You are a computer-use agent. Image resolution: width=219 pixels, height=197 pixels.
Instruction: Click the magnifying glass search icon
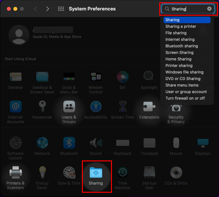(167, 9)
